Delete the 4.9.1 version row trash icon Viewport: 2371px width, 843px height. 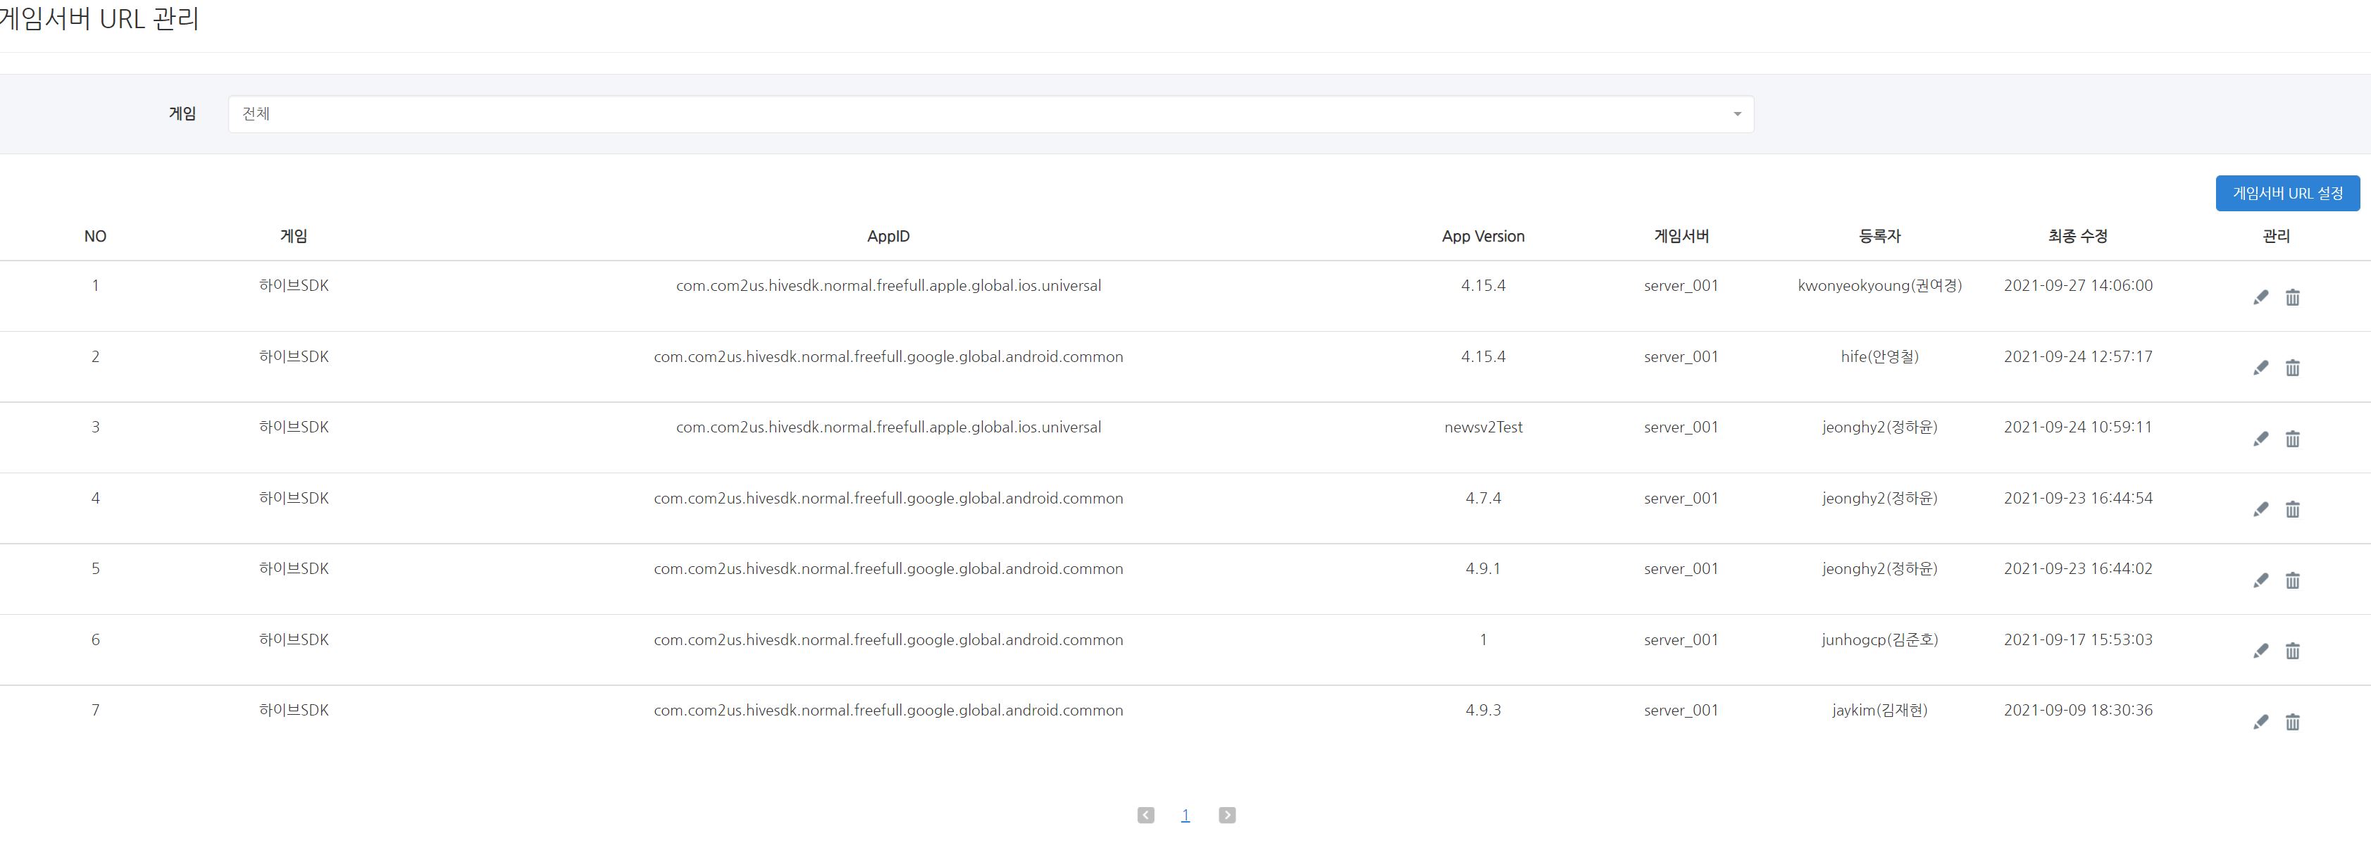click(x=2293, y=581)
